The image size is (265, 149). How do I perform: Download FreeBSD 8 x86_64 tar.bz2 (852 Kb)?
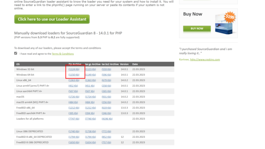tap(106, 137)
